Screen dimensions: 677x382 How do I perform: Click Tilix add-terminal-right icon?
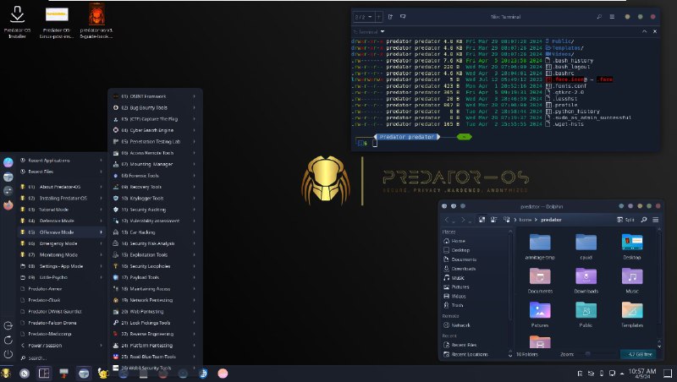coord(390,17)
